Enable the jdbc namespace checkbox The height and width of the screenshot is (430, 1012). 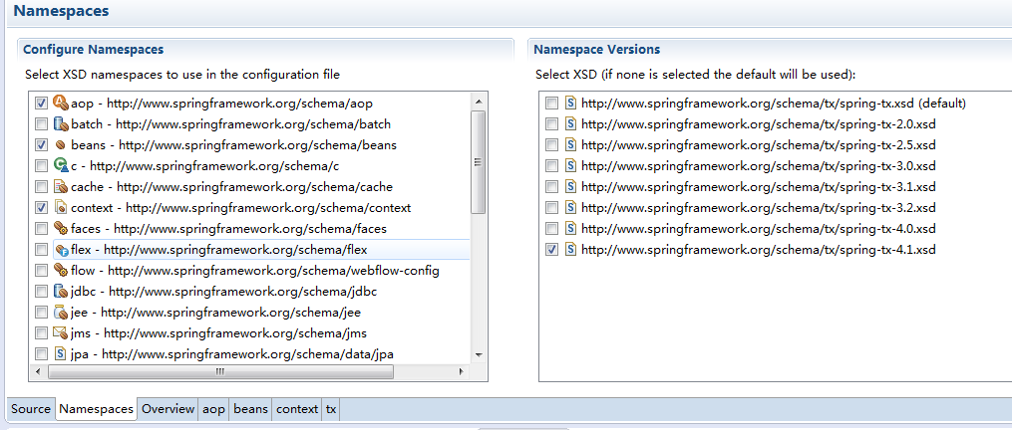pos(41,292)
